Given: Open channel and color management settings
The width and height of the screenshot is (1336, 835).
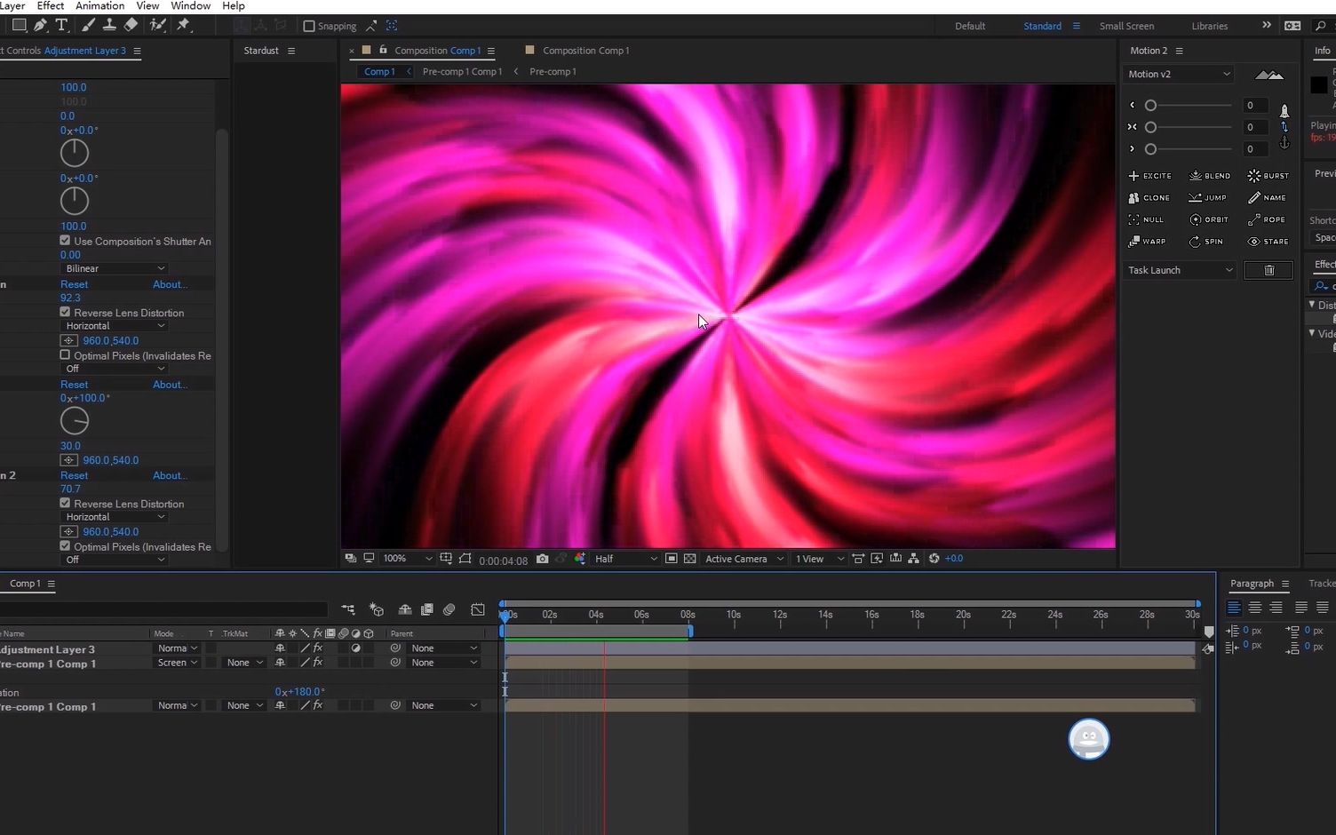Looking at the screenshot, I should tap(580, 559).
